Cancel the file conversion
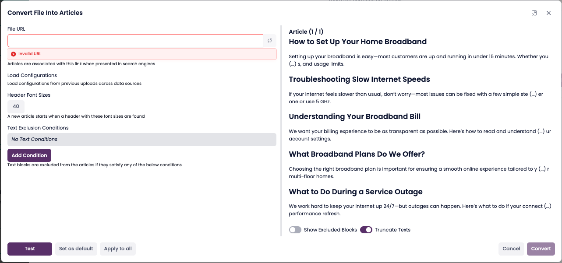 [x=511, y=249]
